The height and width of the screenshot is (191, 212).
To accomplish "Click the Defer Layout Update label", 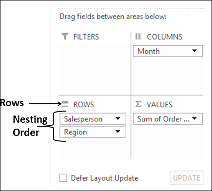I will pos(105,178).
